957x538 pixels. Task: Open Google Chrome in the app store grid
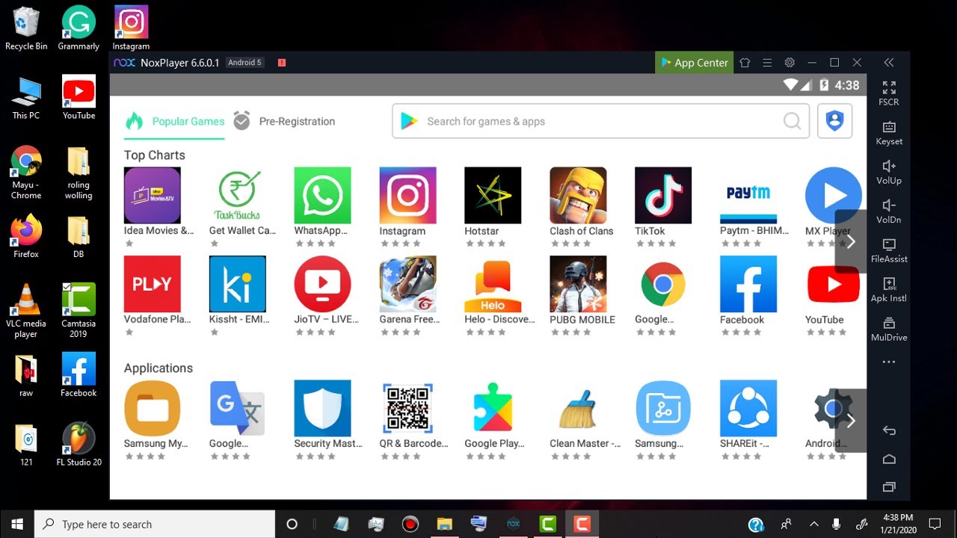point(663,284)
